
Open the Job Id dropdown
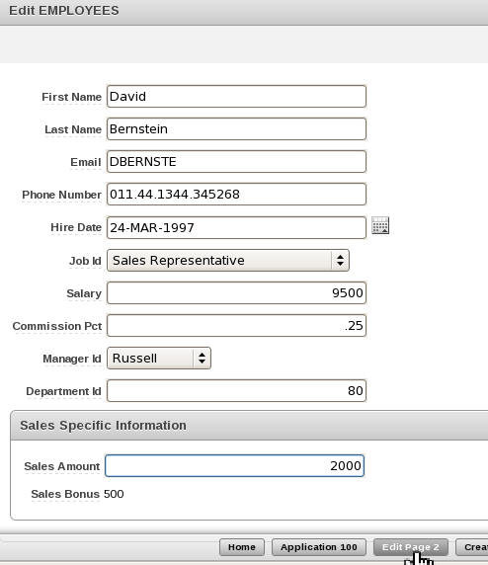228,260
